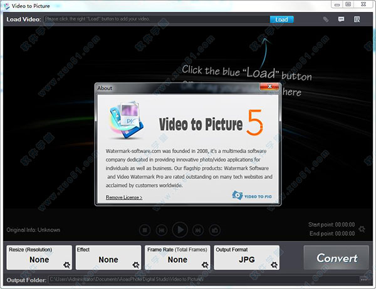Viewport: 376px width, 289px height.
Task: Click the Start point time value
Action: click(345, 225)
